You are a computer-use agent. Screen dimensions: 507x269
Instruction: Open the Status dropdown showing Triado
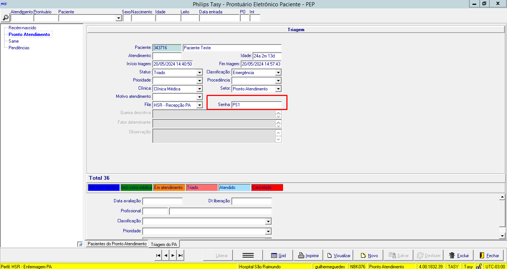(199, 73)
